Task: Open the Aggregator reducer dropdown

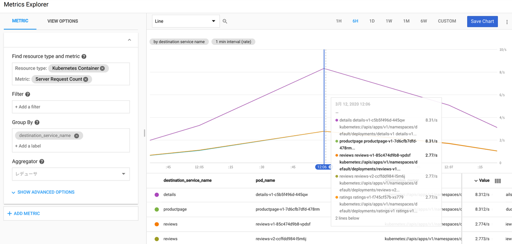Action: click(x=71, y=174)
